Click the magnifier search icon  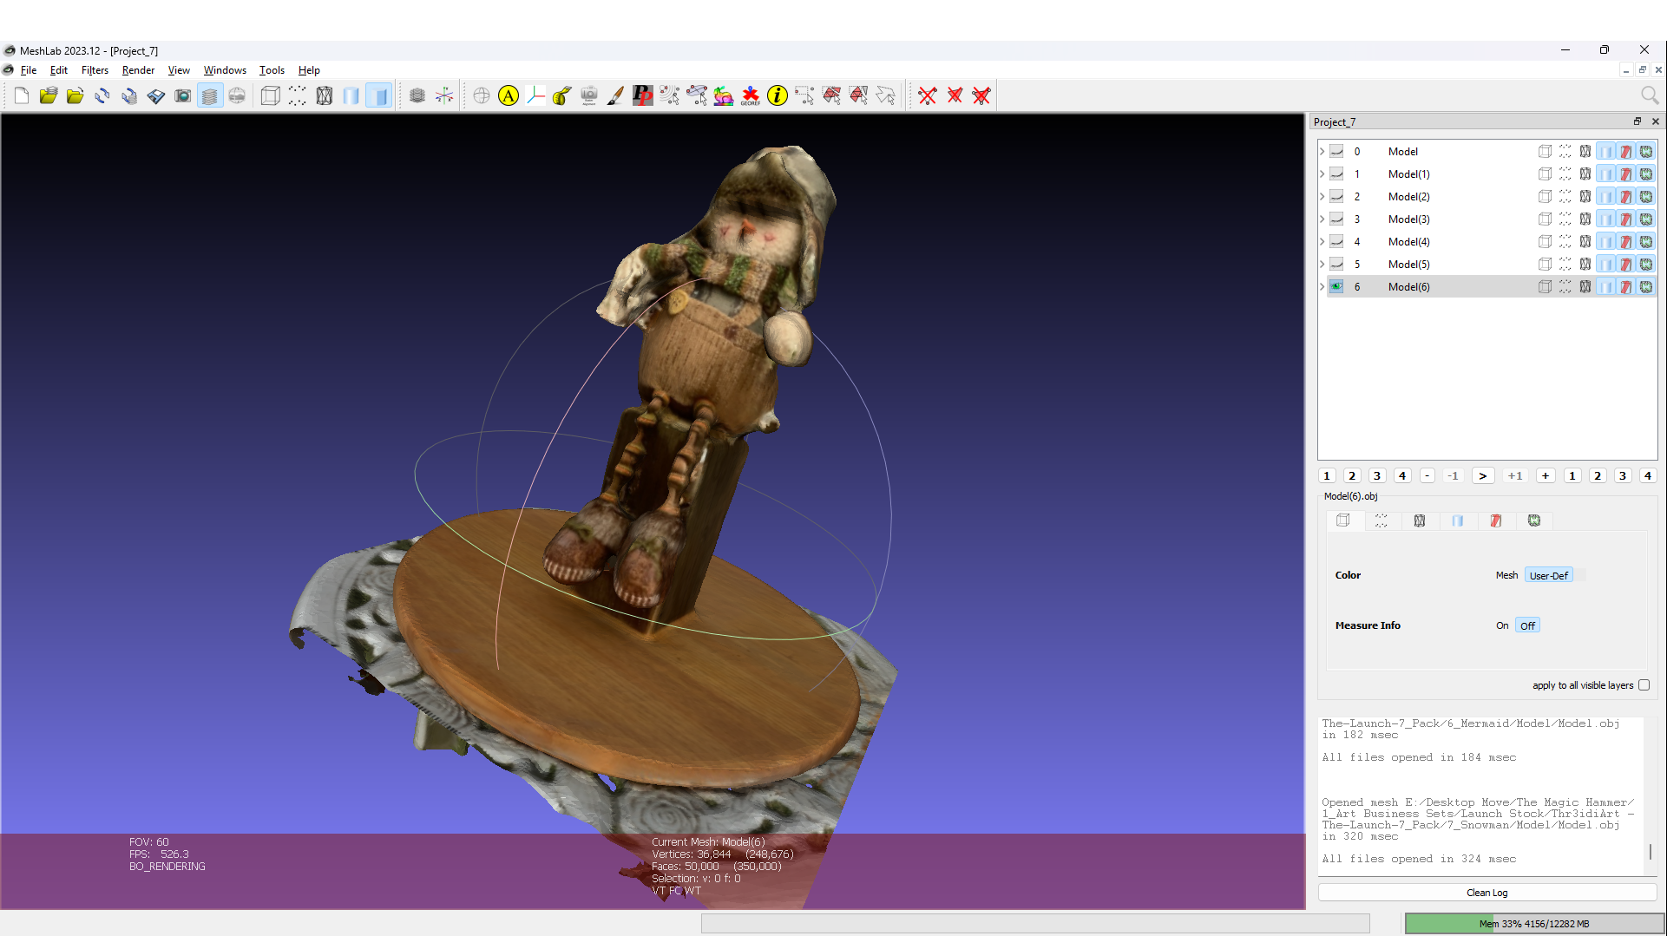coord(1649,95)
